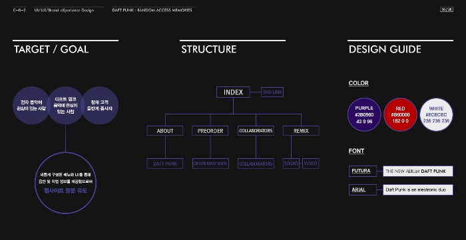Viewport: 466px width, 240px height.
Task: Click the large website visit goal circle
Action: pyautogui.click(x=65, y=183)
